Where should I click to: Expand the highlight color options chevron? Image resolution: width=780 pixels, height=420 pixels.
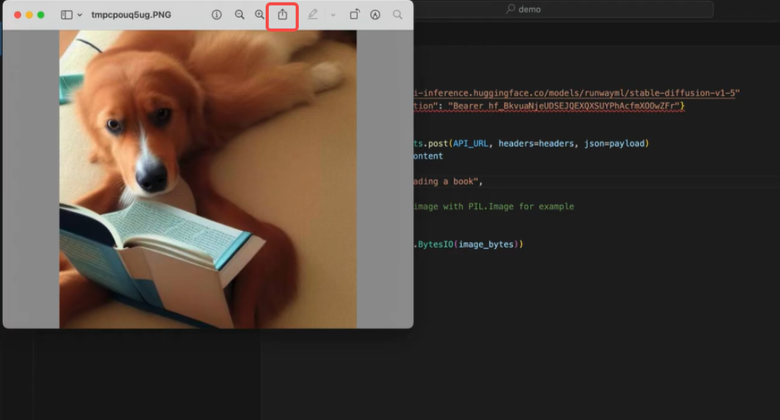(x=333, y=15)
